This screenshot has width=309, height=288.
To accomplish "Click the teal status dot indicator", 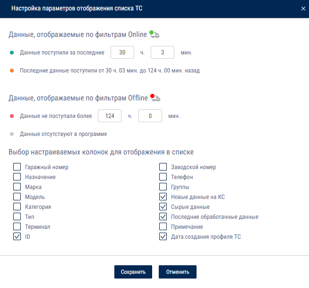I will (12, 53).
